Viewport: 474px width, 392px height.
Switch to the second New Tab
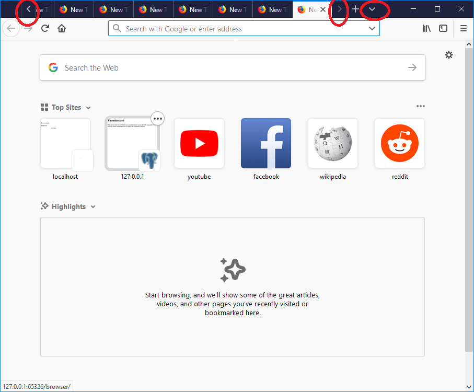[x=74, y=10]
